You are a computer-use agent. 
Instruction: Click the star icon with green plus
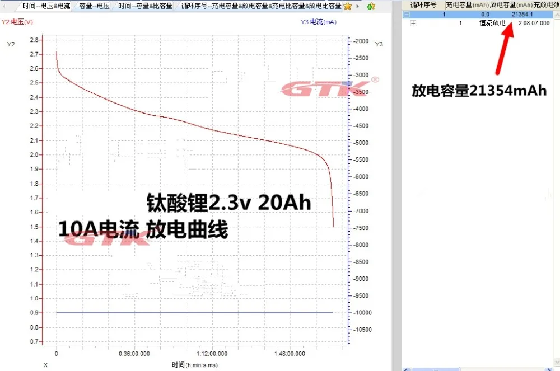[371, 6]
